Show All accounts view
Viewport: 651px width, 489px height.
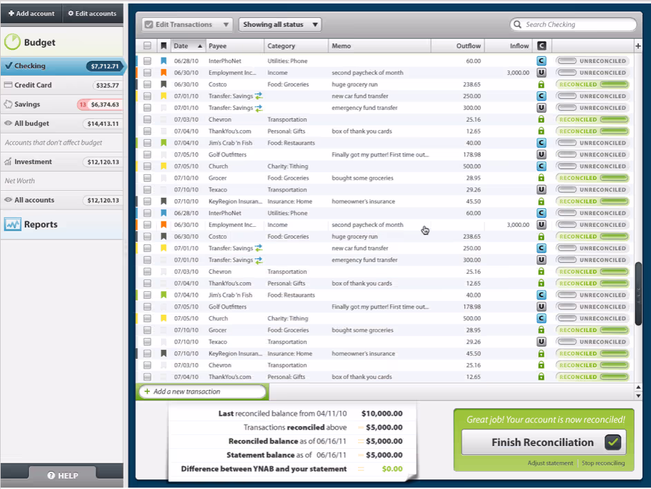coord(62,200)
